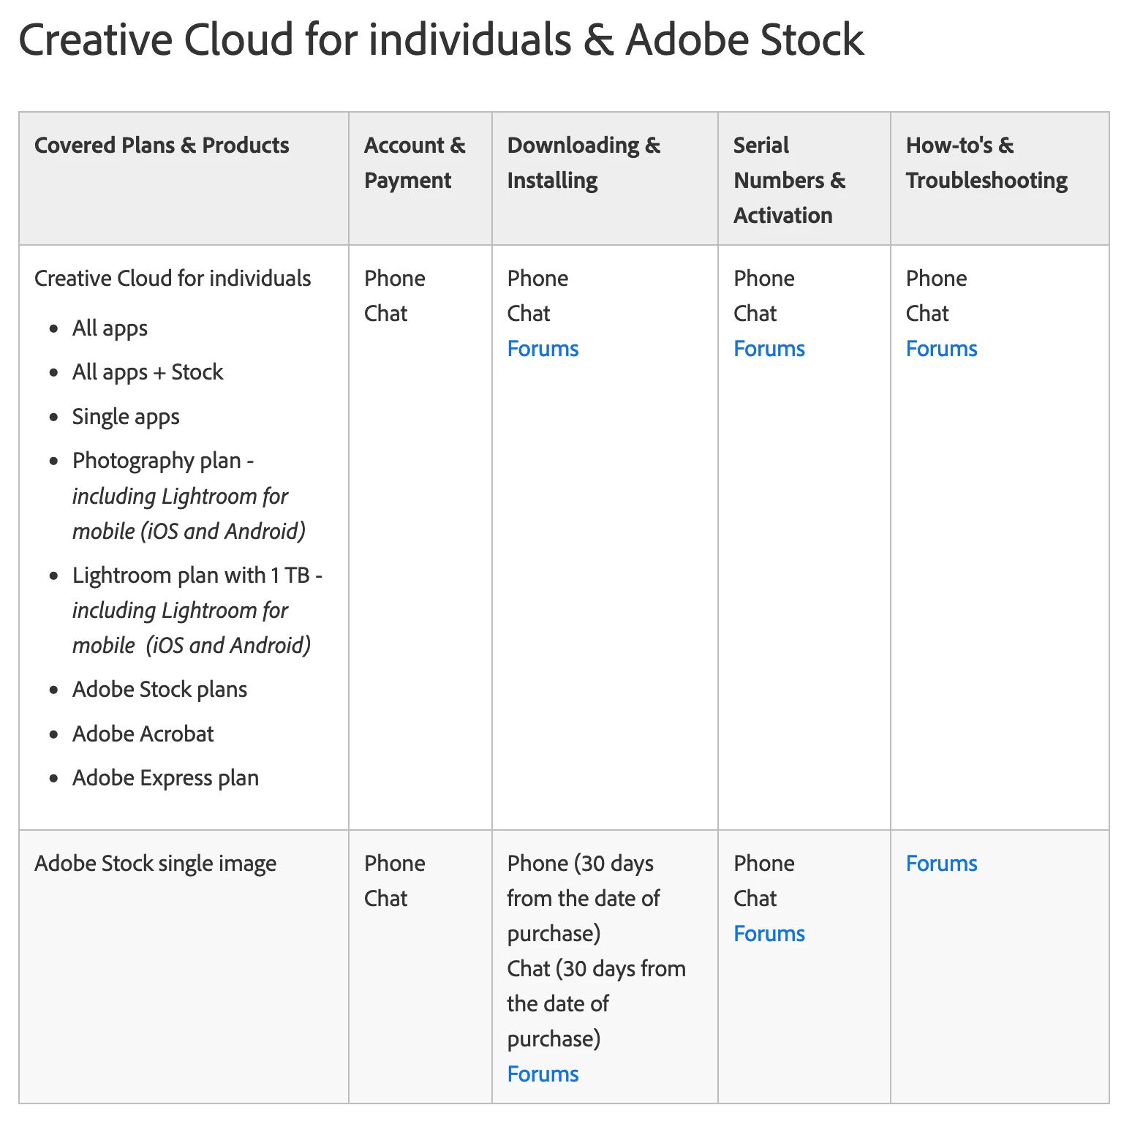Open Forums link under Downloading & Installing for Creative Cloud individuals

point(543,349)
